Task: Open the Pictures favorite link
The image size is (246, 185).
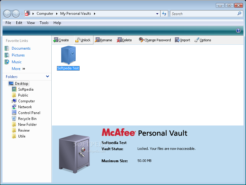Action: [18, 55]
